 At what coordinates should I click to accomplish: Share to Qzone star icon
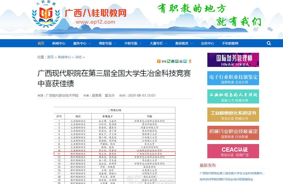[x=177, y=61]
